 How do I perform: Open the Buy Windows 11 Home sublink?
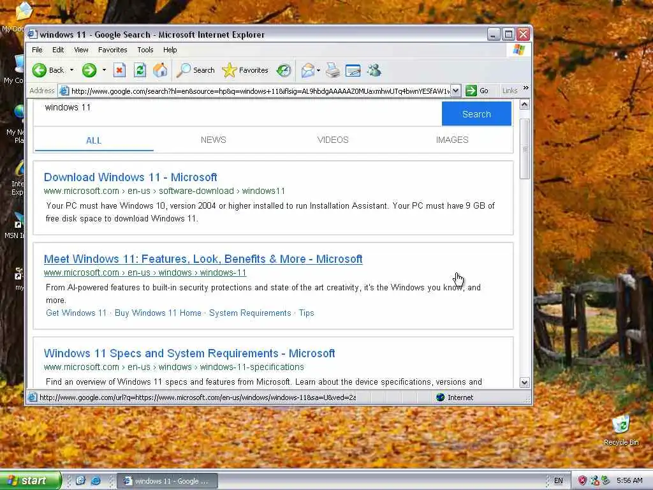click(158, 313)
